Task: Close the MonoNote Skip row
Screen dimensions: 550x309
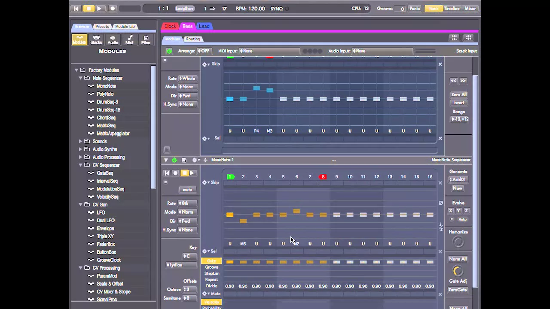Action: (440, 183)
